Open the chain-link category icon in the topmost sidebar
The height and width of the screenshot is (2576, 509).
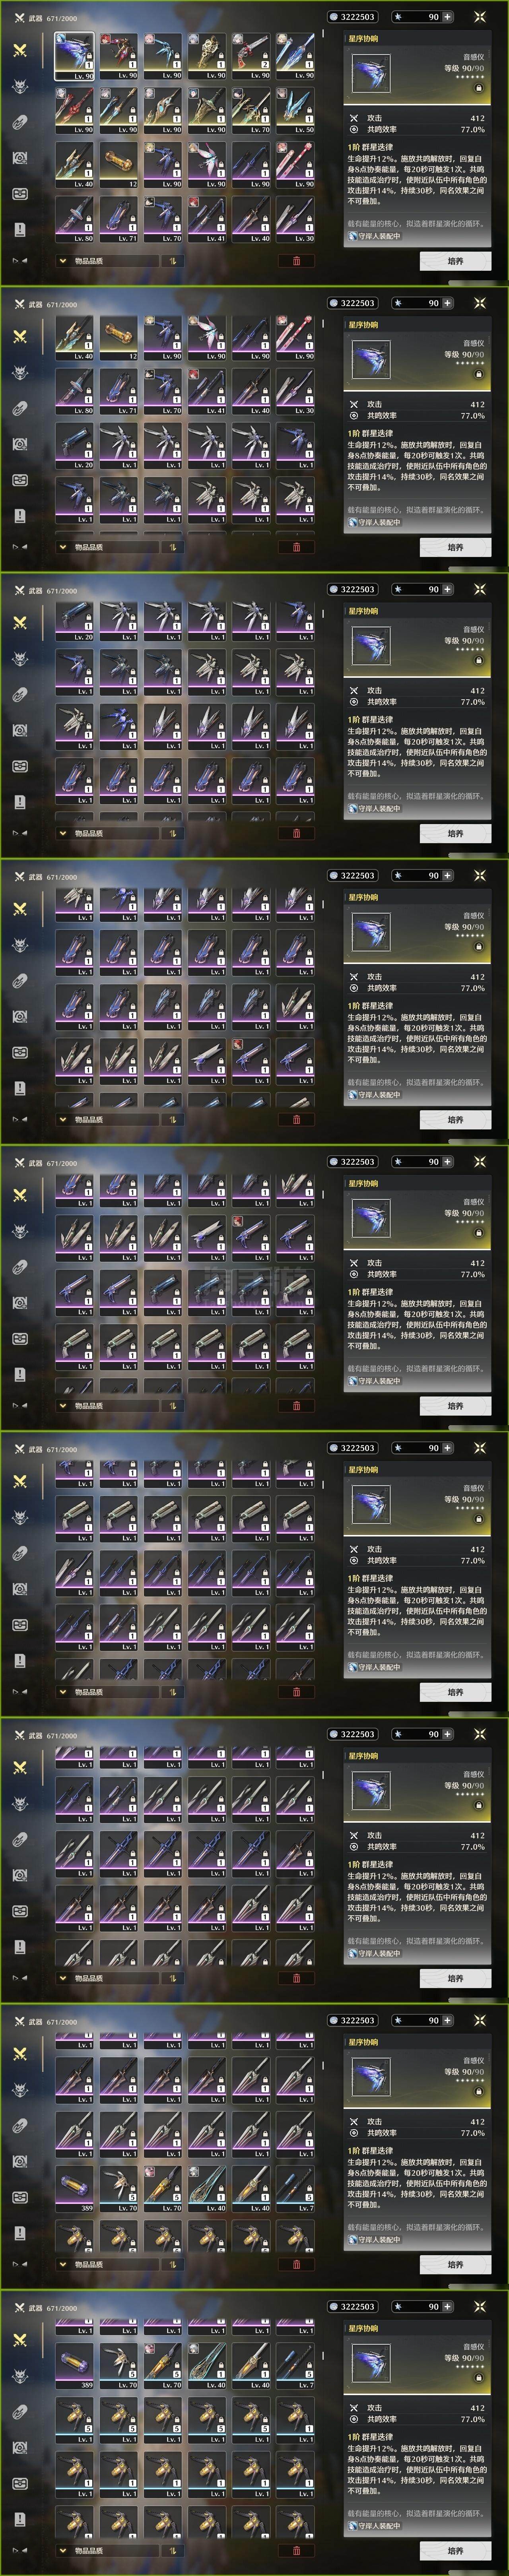tap(20, 122)
